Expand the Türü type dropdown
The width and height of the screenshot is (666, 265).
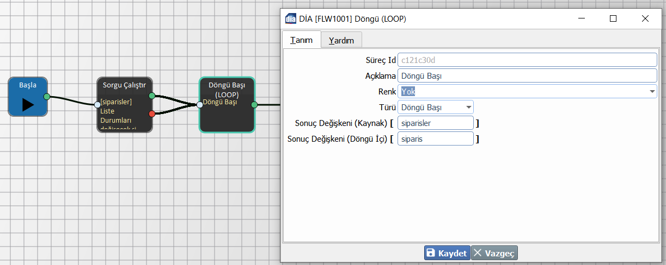(x=469, y=108)
